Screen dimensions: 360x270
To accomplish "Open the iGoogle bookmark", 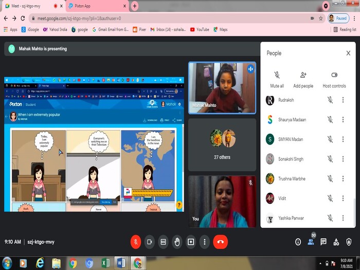I will pyautogui.click(x=30, y=29).
